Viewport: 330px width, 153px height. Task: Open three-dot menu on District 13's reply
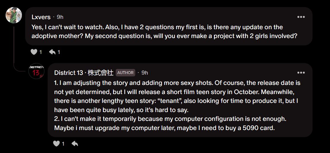click(301, 73)
